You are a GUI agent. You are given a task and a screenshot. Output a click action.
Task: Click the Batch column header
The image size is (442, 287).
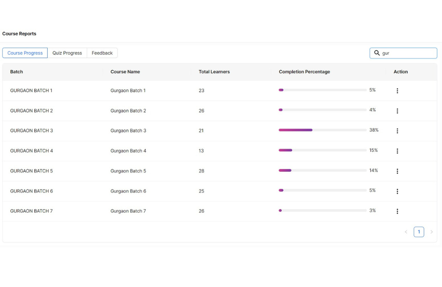tap(17, 72)
